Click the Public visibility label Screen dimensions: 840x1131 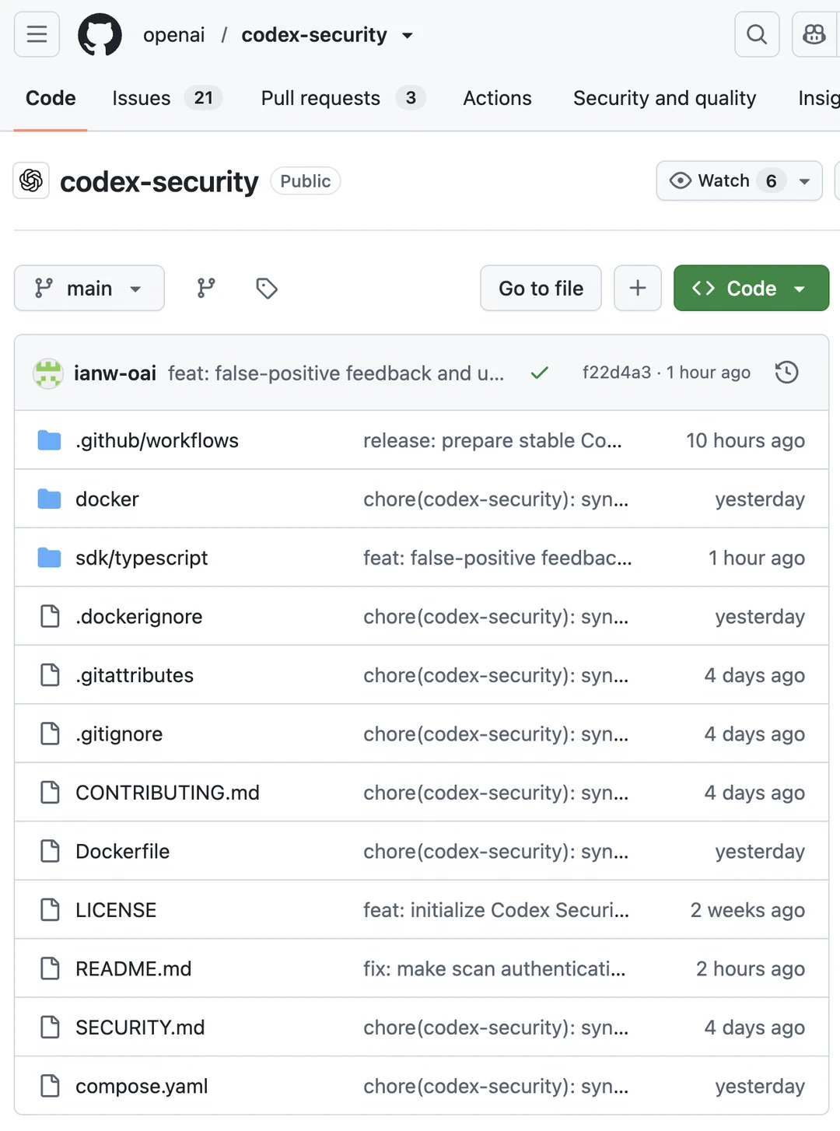(305, 181)
